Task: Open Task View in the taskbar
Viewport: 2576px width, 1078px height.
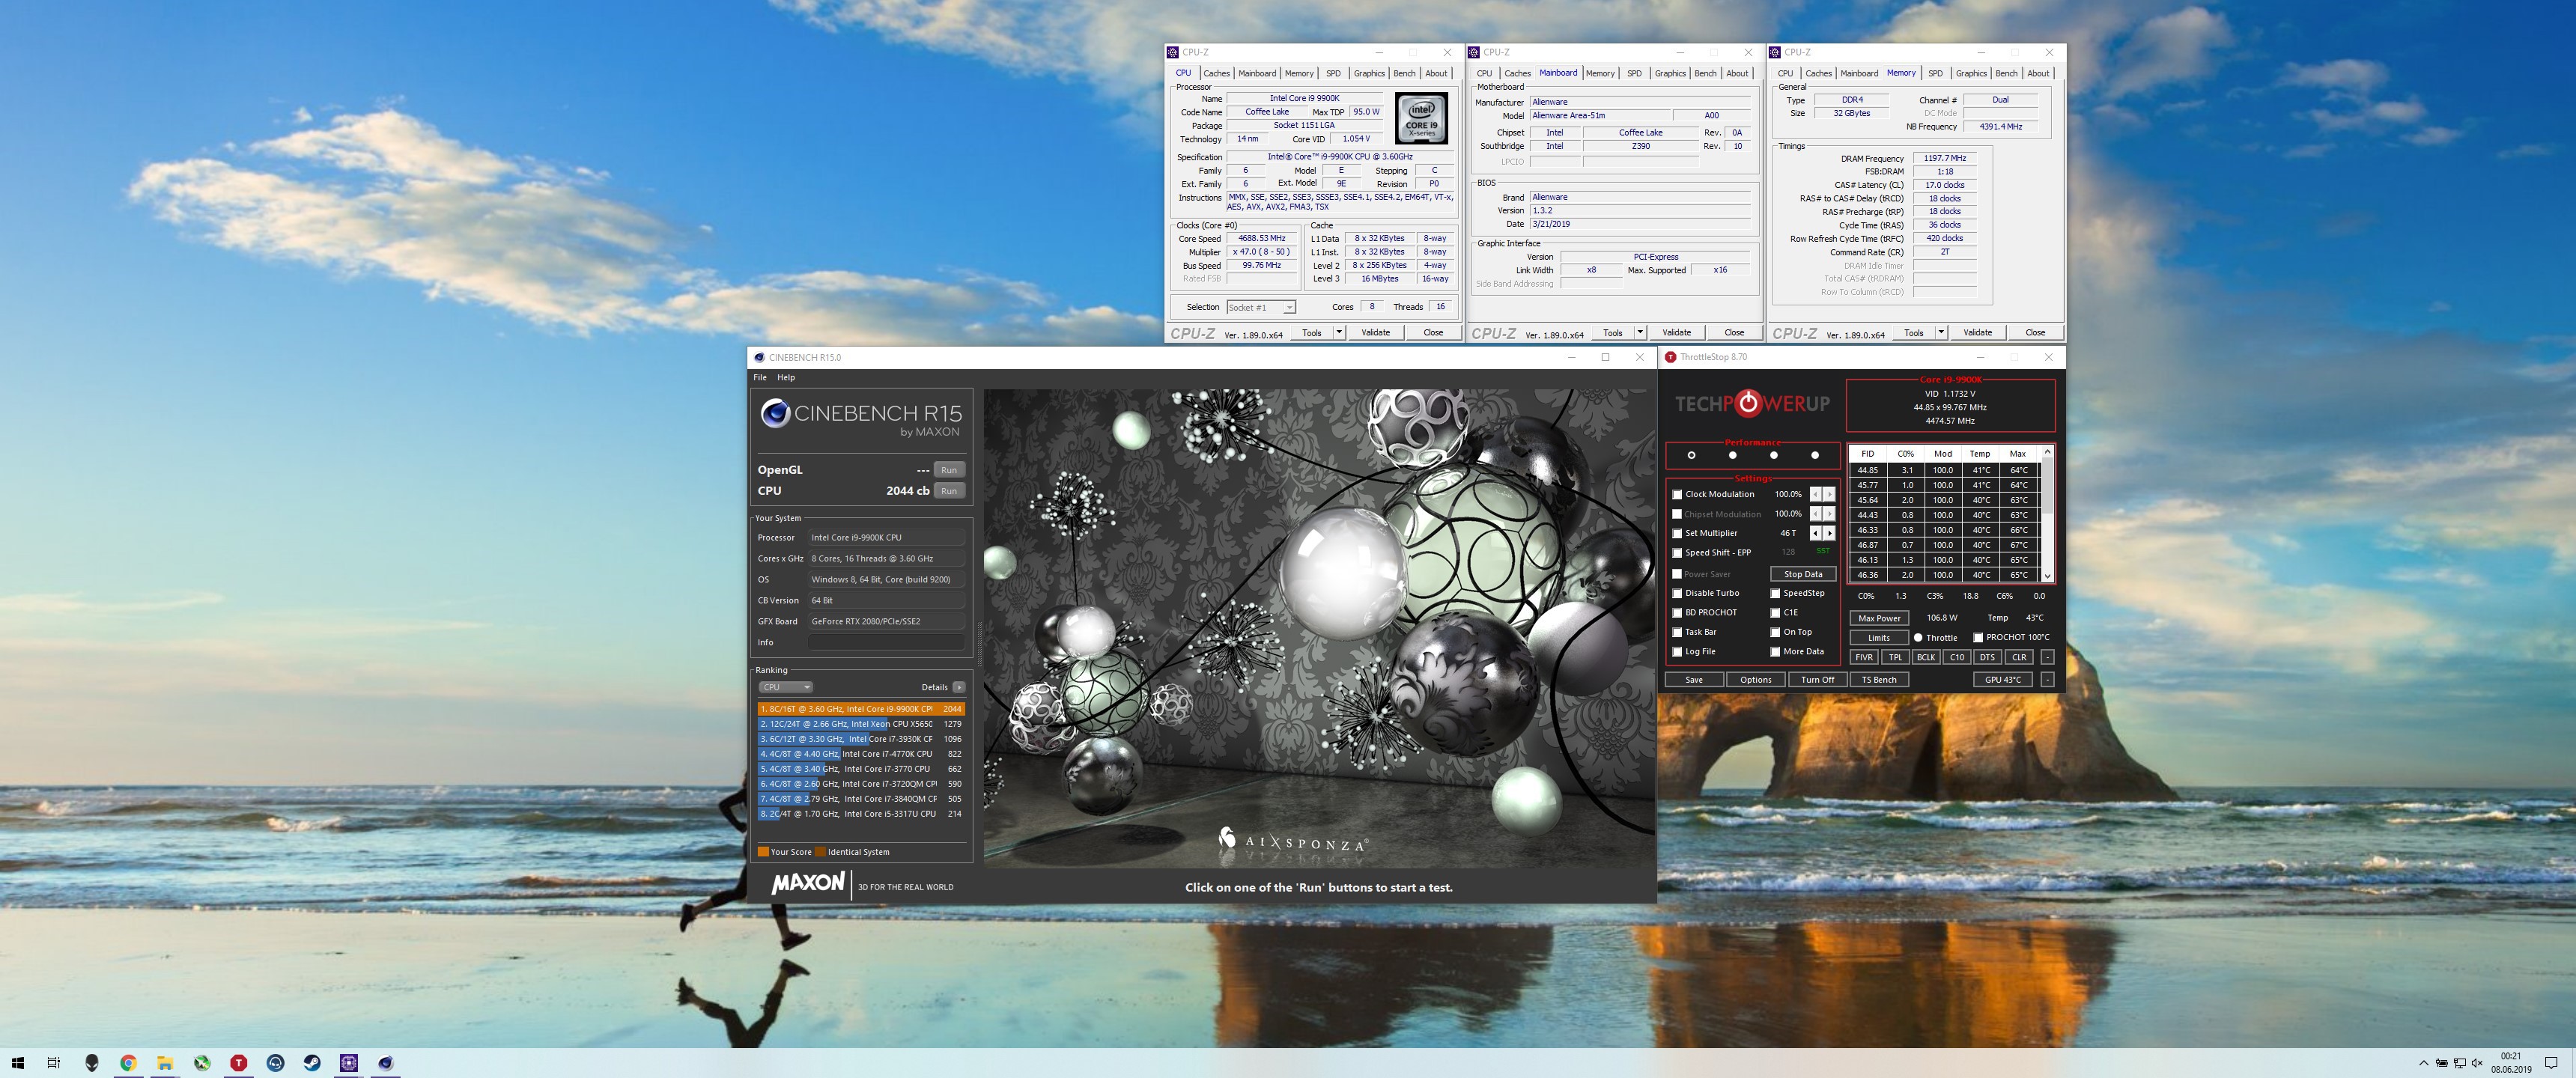Action: (x=54, y=1063)
